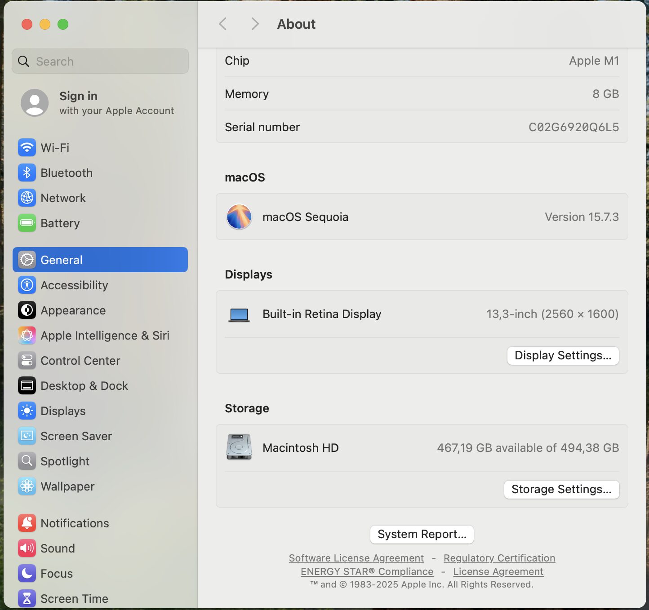Open the Wallpaper settings icon
Screen dimensions: 649x610
tap(27, 486)
